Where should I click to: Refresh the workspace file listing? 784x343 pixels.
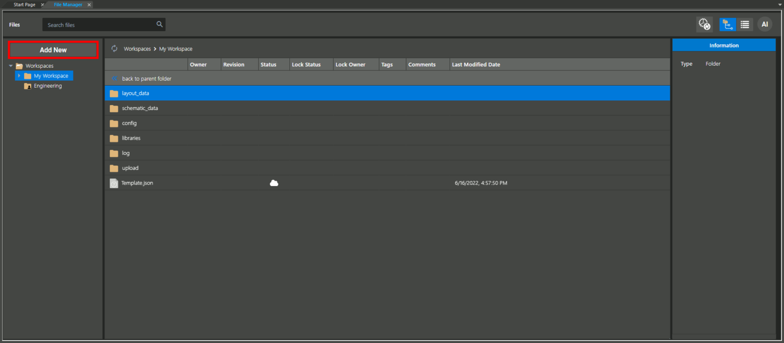(114, 48)
